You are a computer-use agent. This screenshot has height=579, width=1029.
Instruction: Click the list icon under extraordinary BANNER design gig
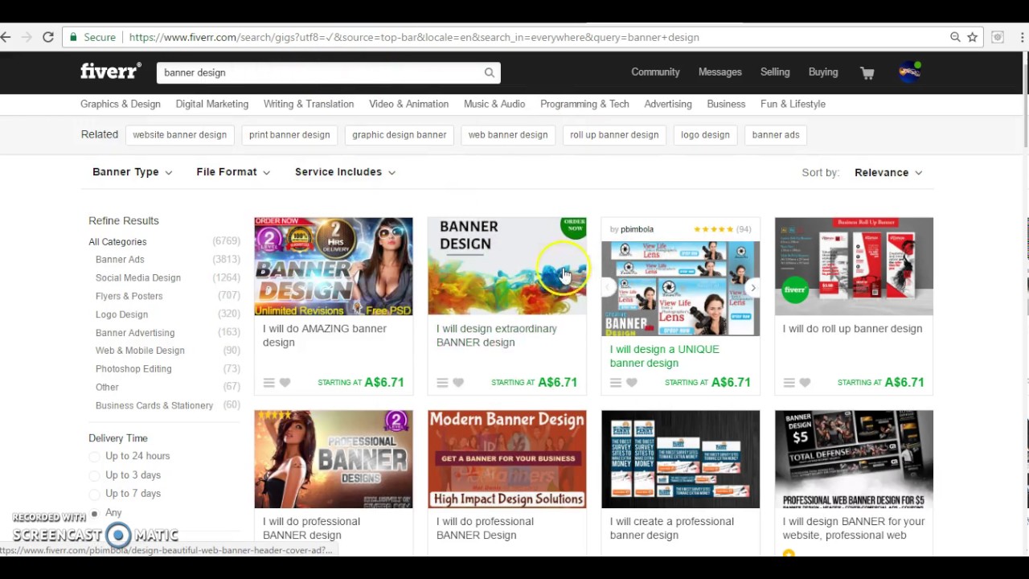point(442,383)
